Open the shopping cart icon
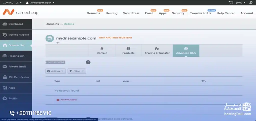 tap(231, 2)
